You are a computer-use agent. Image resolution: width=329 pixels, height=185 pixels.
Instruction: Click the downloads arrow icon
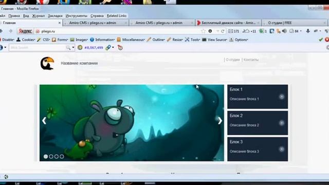[x=308, y=31]
